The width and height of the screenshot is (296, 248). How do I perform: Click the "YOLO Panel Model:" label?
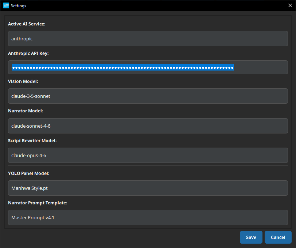coord(28,173)
